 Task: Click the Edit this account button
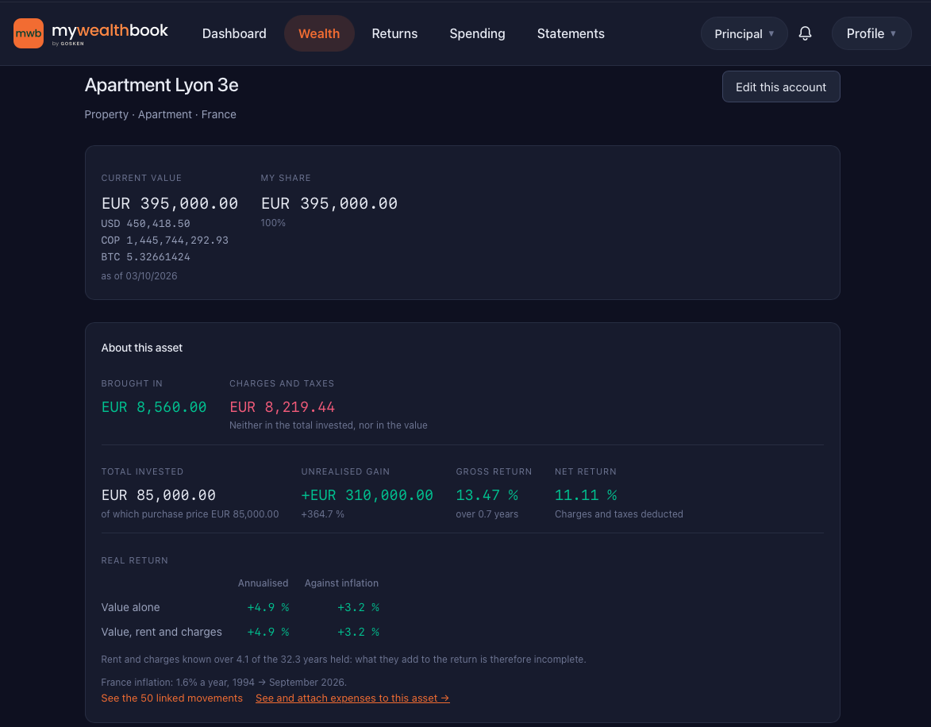pyautogui.click(x=781, y=87)
